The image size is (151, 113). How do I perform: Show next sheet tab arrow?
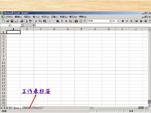point(7,108)
